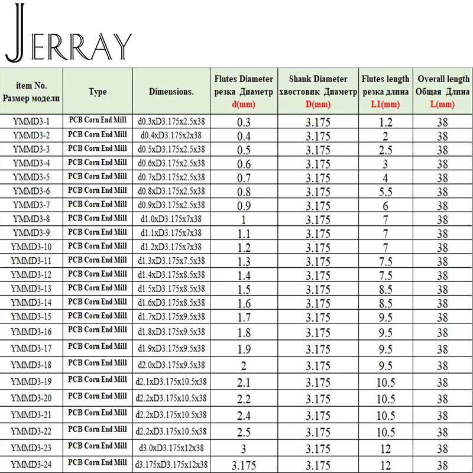The height and width of the screenshot is (473, 473).
Task: Select flutes diameter value 0.3
Action: 244,122
